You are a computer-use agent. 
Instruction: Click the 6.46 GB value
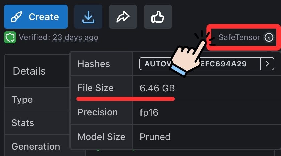click(x=157, y=88)
